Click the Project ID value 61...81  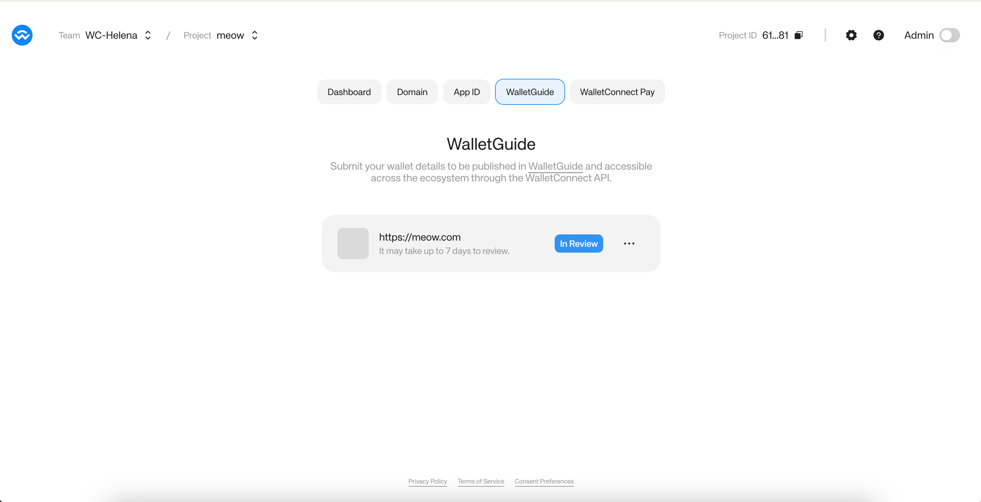(x=775, y=35)
